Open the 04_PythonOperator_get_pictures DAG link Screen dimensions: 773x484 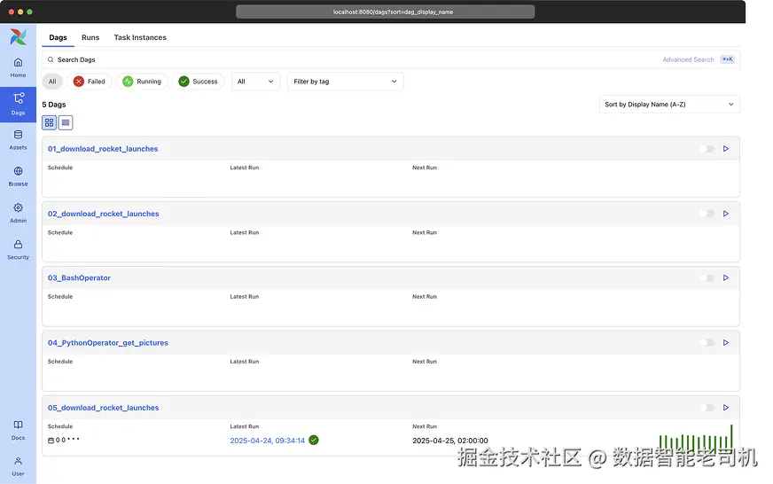click(107, 343)
